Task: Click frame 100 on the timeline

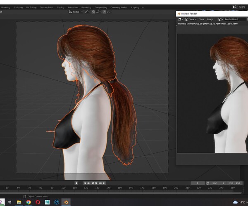Action: pos(63,188)
